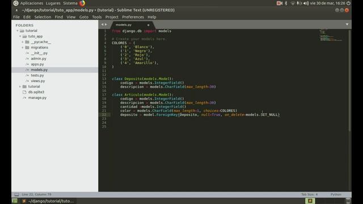This screenshot has height=204, width=363.
Task: Open the Find menu
Action: click(x=59, y=17)
